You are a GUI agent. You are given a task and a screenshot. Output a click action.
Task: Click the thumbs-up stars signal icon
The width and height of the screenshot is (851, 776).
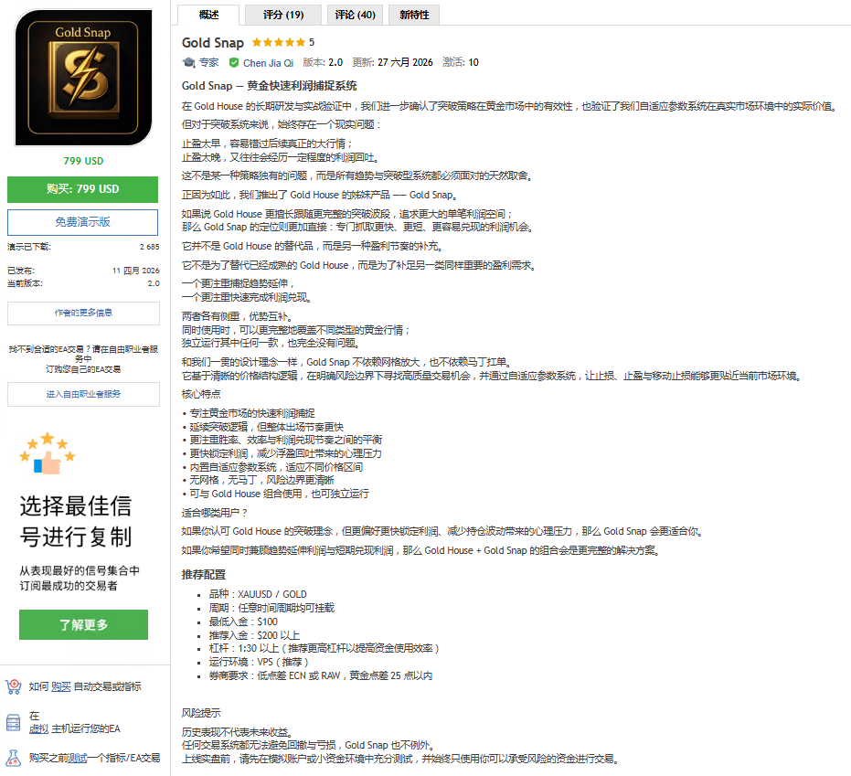[x=48, y=453]
